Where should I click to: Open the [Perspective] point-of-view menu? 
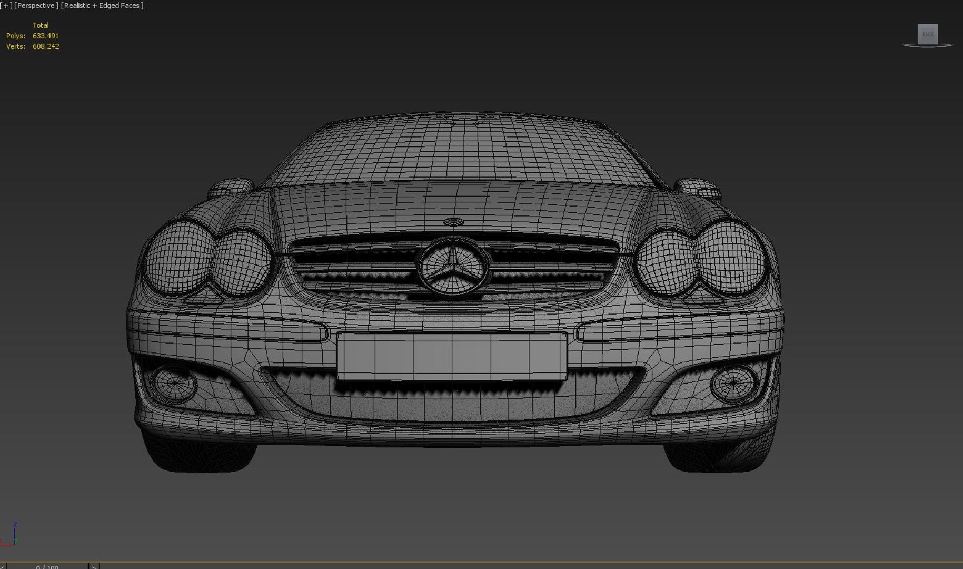click(36, 6)
